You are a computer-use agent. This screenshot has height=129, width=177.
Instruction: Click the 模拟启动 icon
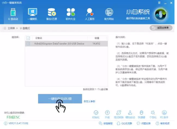click(x=130, y=113)
